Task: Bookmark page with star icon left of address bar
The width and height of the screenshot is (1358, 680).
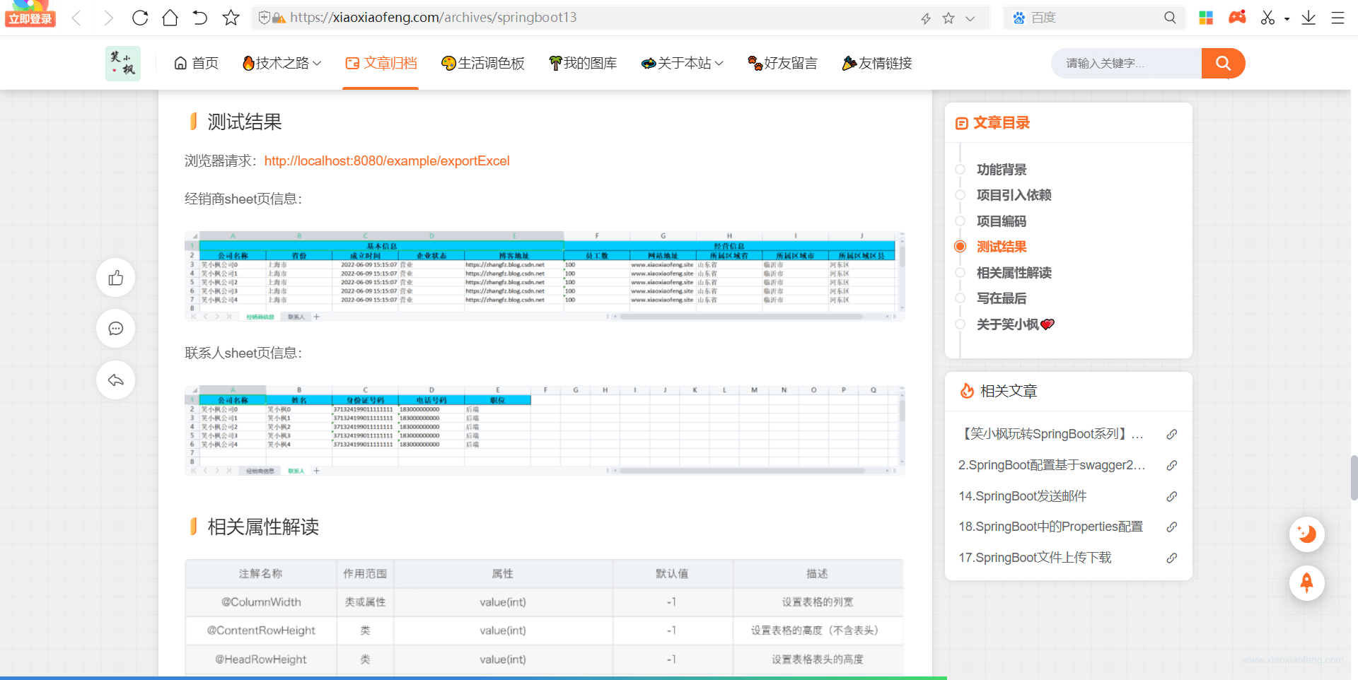Action: click(231, 18)
